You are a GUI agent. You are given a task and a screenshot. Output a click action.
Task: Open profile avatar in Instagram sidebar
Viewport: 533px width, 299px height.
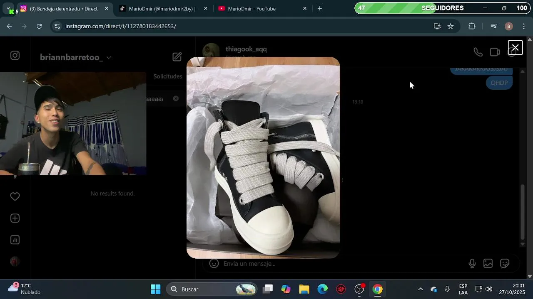15,261
